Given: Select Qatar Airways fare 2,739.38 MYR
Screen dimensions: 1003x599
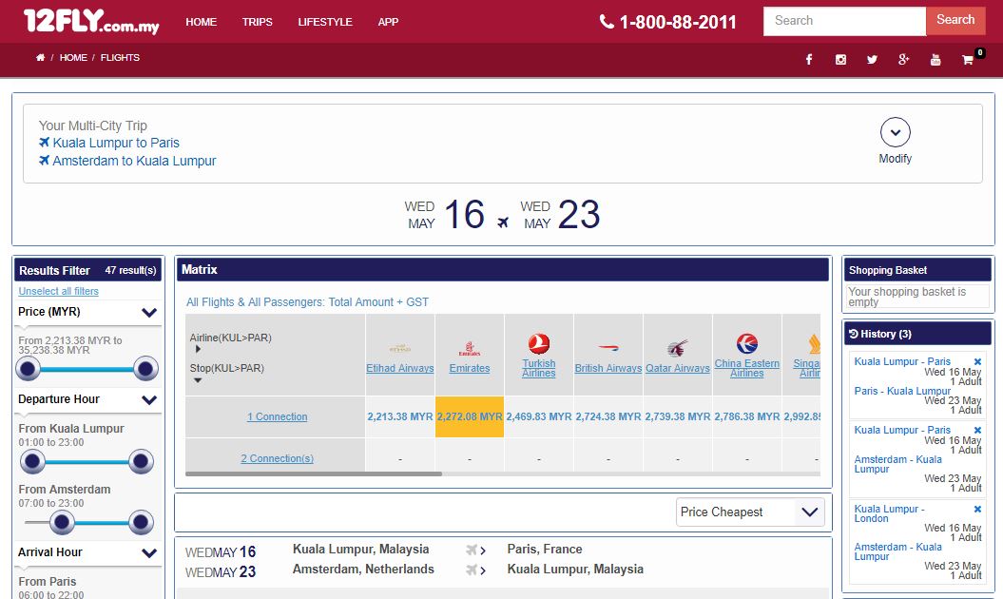Looking at the screenshot, I should tap(678, 416).
